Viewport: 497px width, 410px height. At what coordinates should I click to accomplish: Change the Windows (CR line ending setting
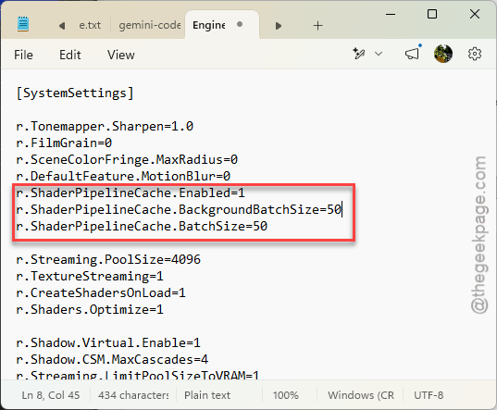[361, 395]
